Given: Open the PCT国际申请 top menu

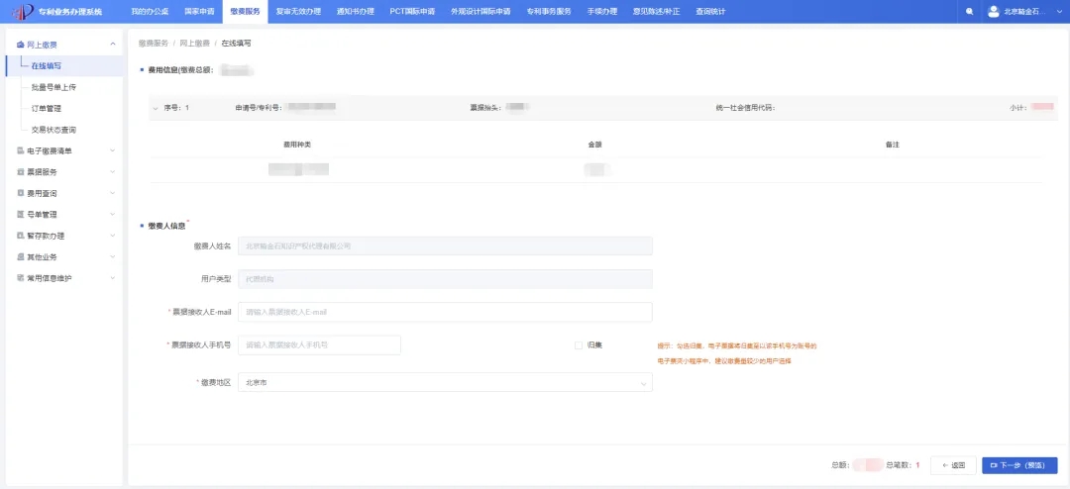Looking at the screenshot, I should (412, 12).
